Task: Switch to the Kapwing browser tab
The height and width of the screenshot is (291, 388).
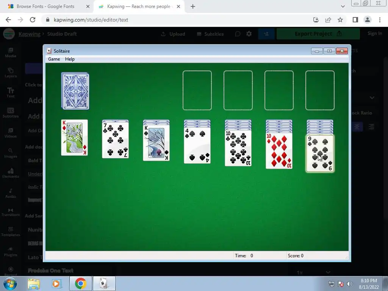Action: [x=139, y=6]
